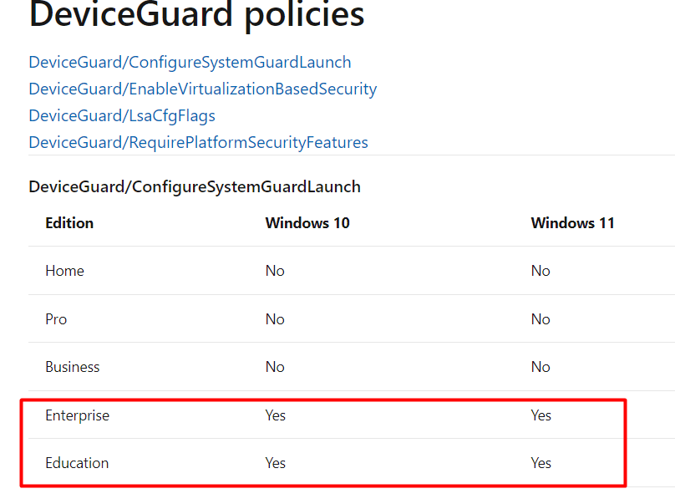Screen dimensions: 675x504
Task: Click the Pro row label
Action: point(56,318)
